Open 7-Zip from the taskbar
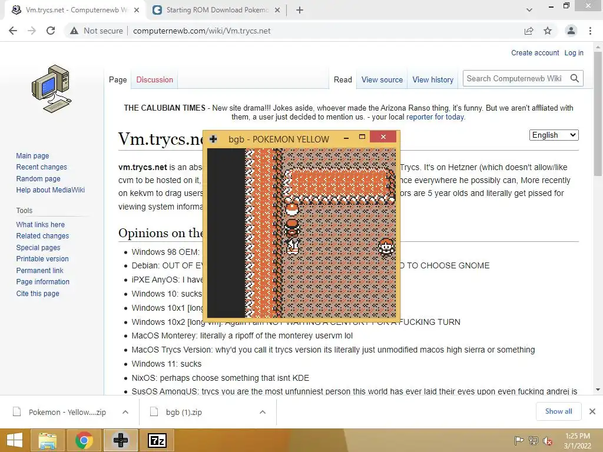Screen dimensions: 603x452 pyautogui.click(x=157, y=440)
